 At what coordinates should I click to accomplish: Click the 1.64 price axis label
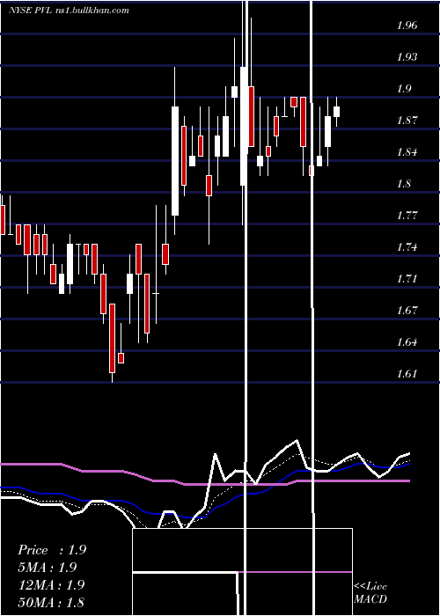[x=407, y=342]
